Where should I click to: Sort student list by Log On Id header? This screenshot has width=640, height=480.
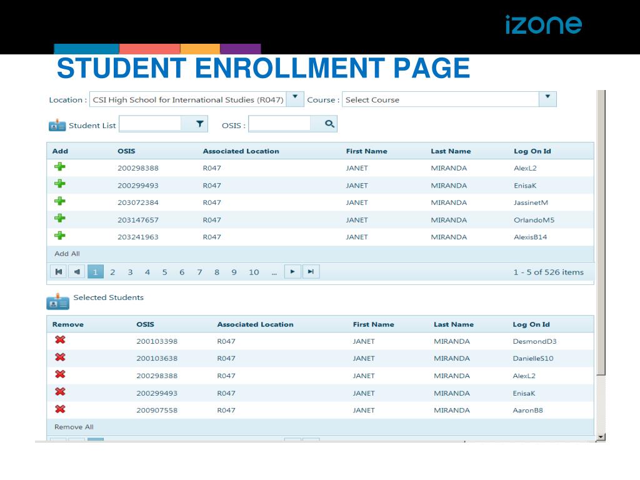(532, 151)
